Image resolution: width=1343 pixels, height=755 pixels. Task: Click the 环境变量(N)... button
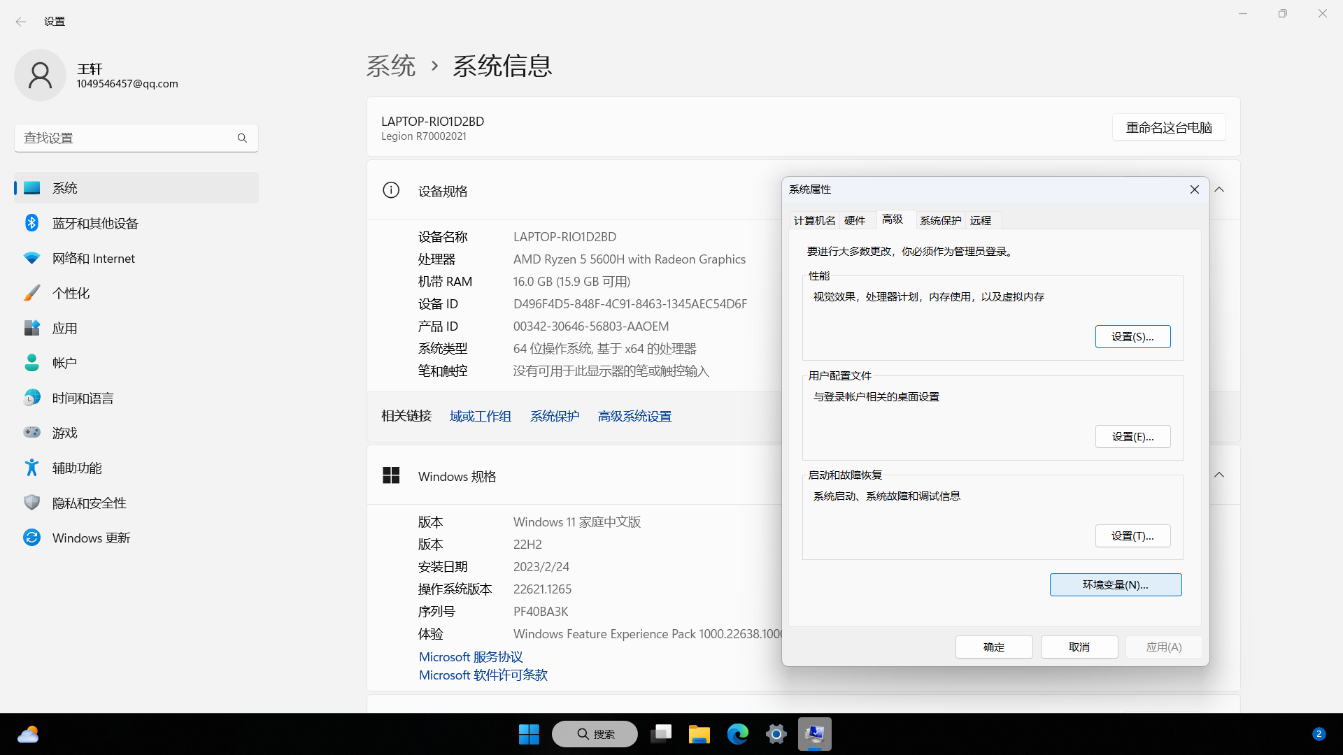pyautogui.click(x=1115, y=585)
